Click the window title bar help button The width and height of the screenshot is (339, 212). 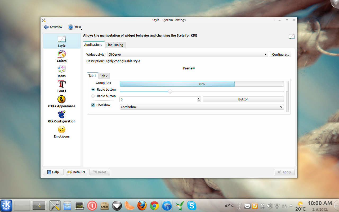pos(274,20)
